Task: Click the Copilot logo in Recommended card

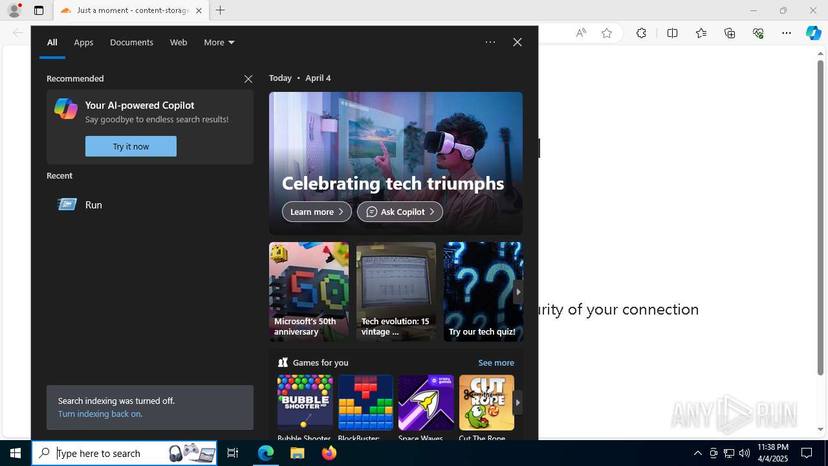Action: coord(66,109)
